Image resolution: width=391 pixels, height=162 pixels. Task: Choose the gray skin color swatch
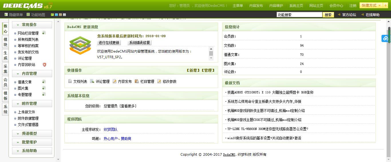[64, 15]
